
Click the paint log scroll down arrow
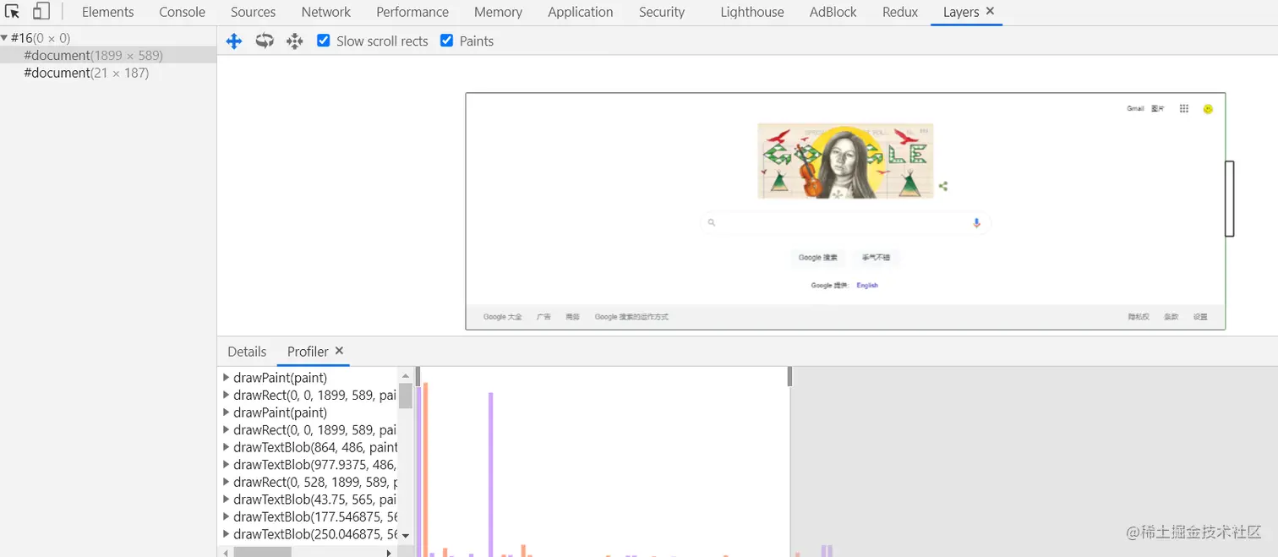coord(405,536)
